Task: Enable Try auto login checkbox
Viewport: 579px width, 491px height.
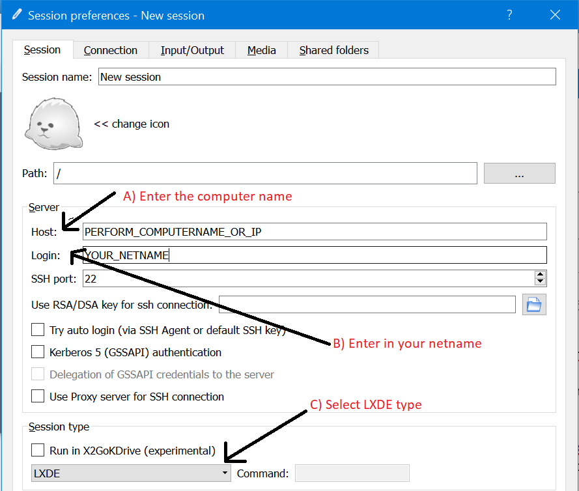Action: tap(38, 330)
